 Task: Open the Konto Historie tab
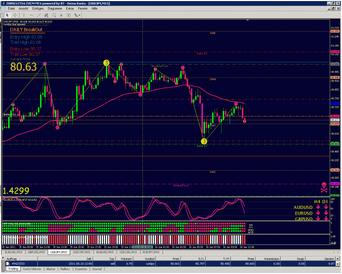[32, 269]
